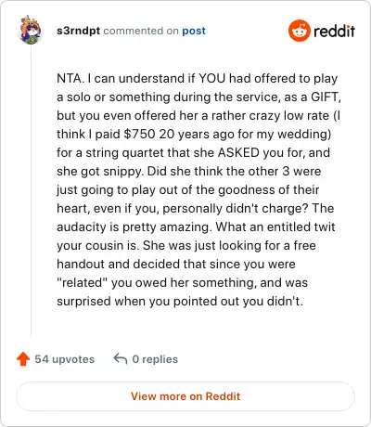Collapse the comment via the vertical thread line
Screen dimensions: 371x427
[x=31, y=192]
